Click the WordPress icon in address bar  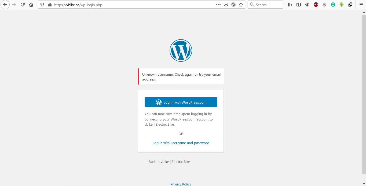coord(233,5)
